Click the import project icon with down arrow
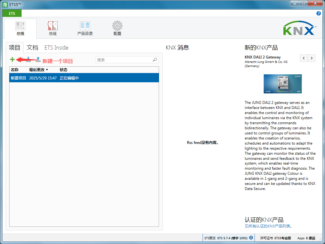 28,59
